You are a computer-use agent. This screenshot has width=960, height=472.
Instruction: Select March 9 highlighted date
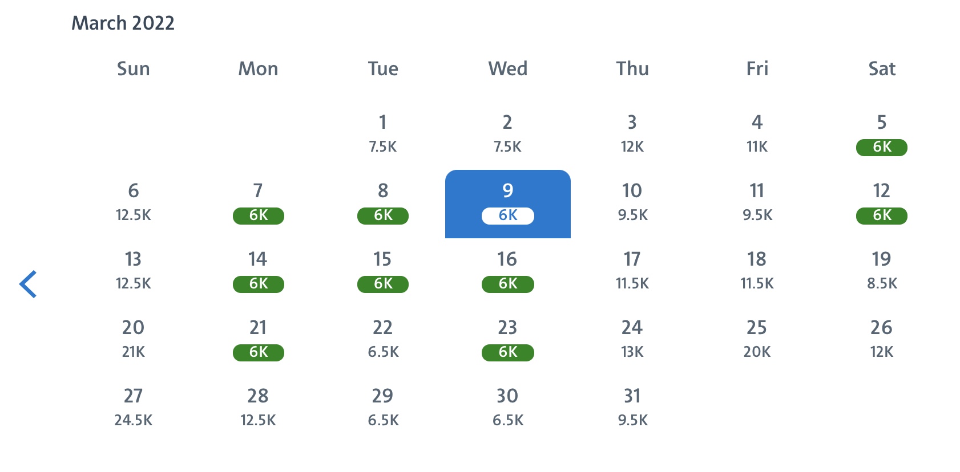(x=507, y=203)
